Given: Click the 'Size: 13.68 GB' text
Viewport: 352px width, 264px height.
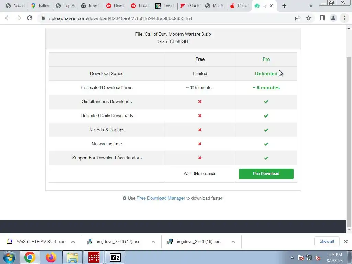Looking at the screenshot, I should tap(173, 41).
